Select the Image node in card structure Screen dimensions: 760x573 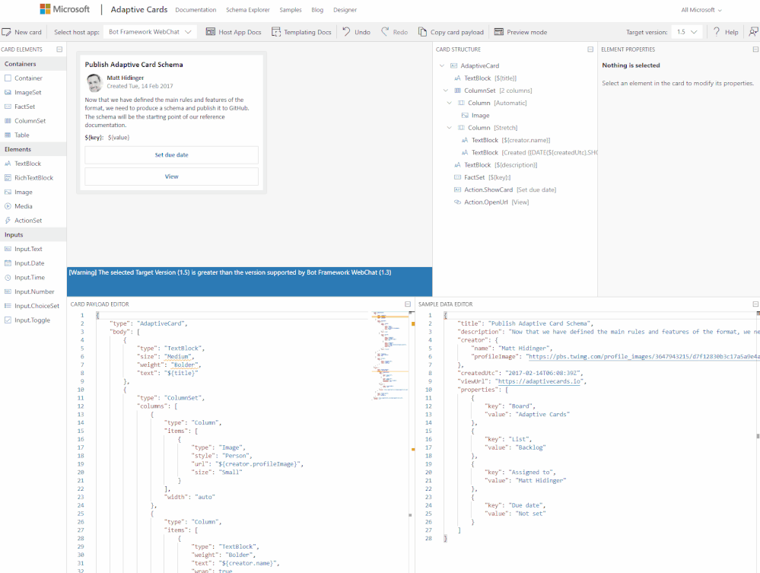pos(475,116)
